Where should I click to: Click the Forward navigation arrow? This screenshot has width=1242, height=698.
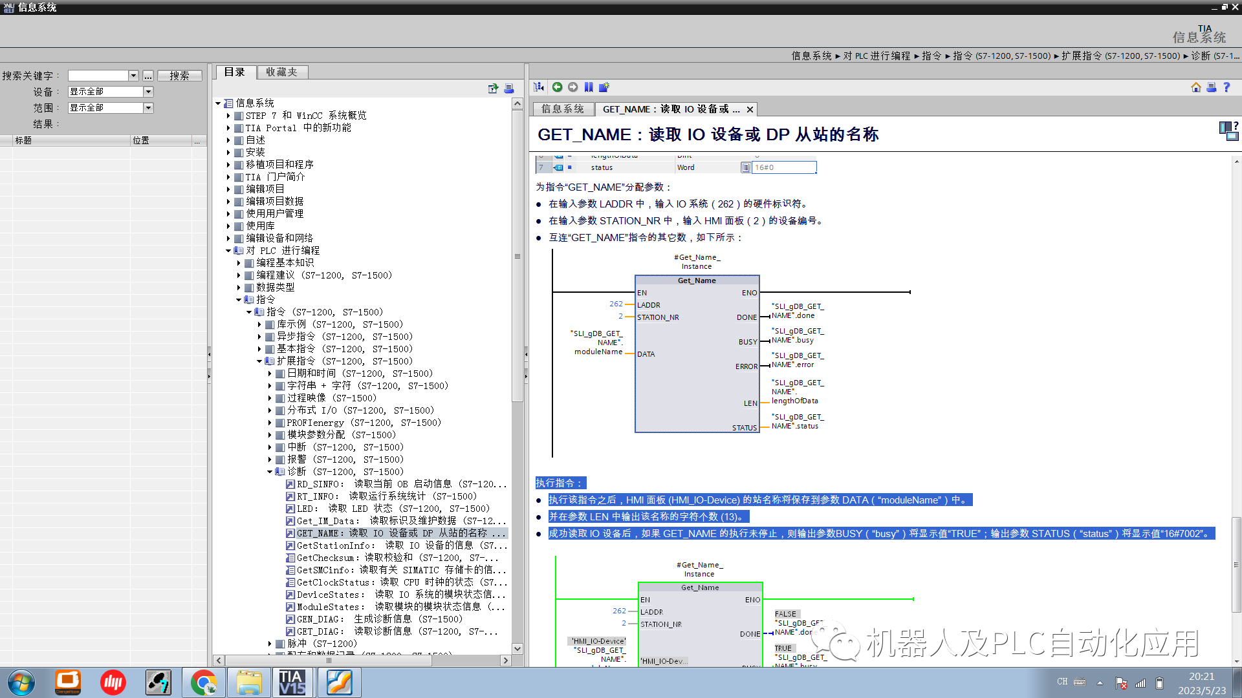pyautogui.click(x=572, y=87)
